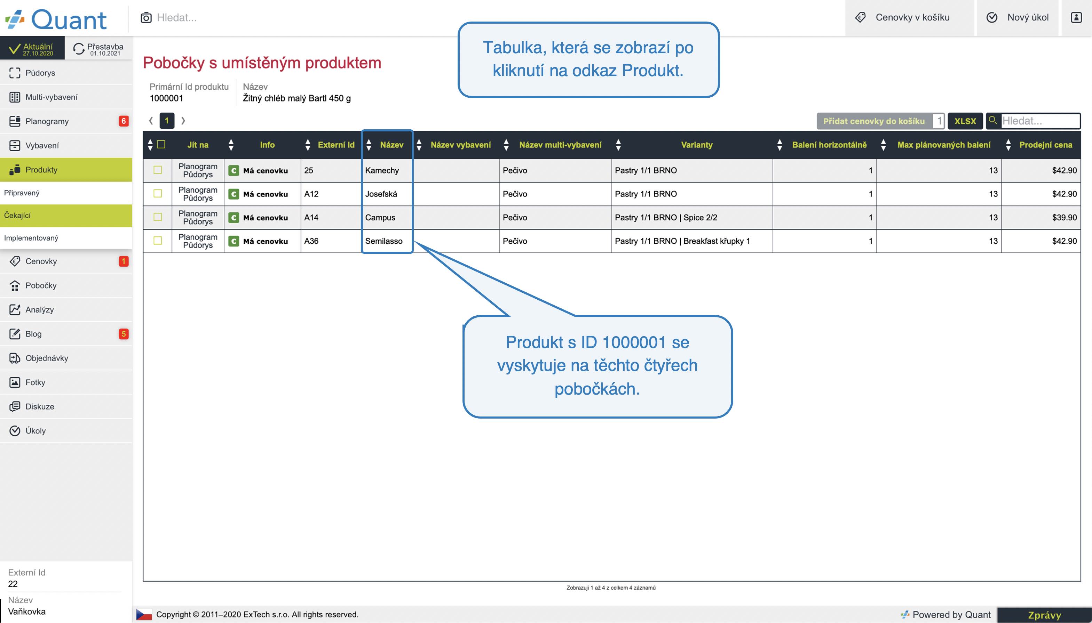Open the Vybavení sidebar section
The height and width of the screenshot is (623, 1092).
(66, 145)
